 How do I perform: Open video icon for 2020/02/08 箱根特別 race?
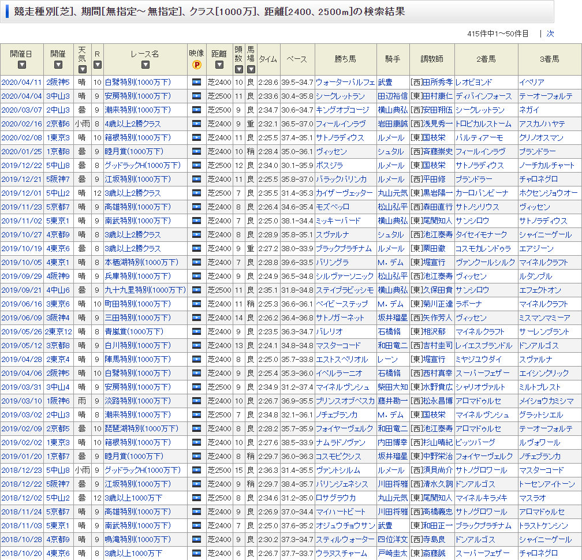(196, 137)
